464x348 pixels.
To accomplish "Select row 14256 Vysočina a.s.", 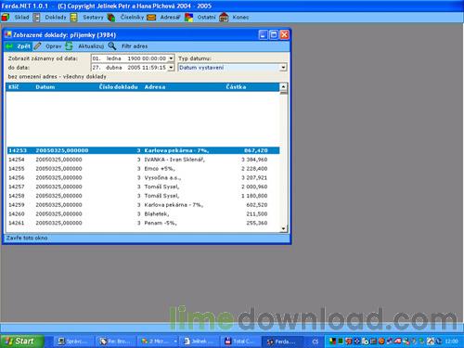I will click(x=143, y=177).
